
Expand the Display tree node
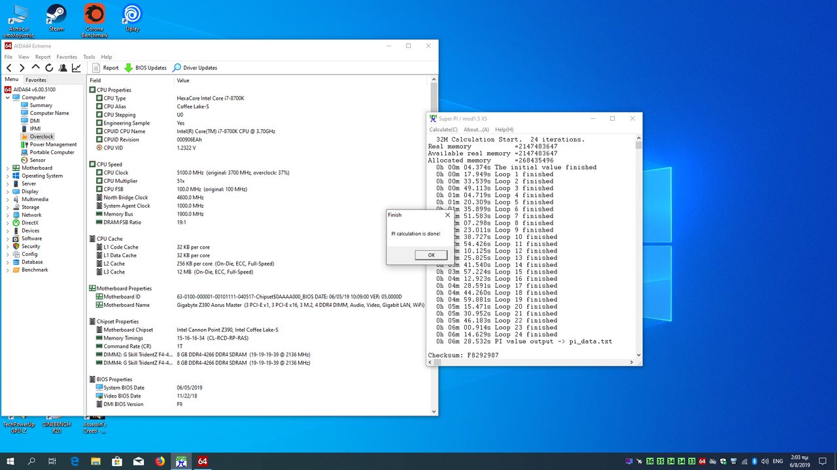(x=8, y=191)
